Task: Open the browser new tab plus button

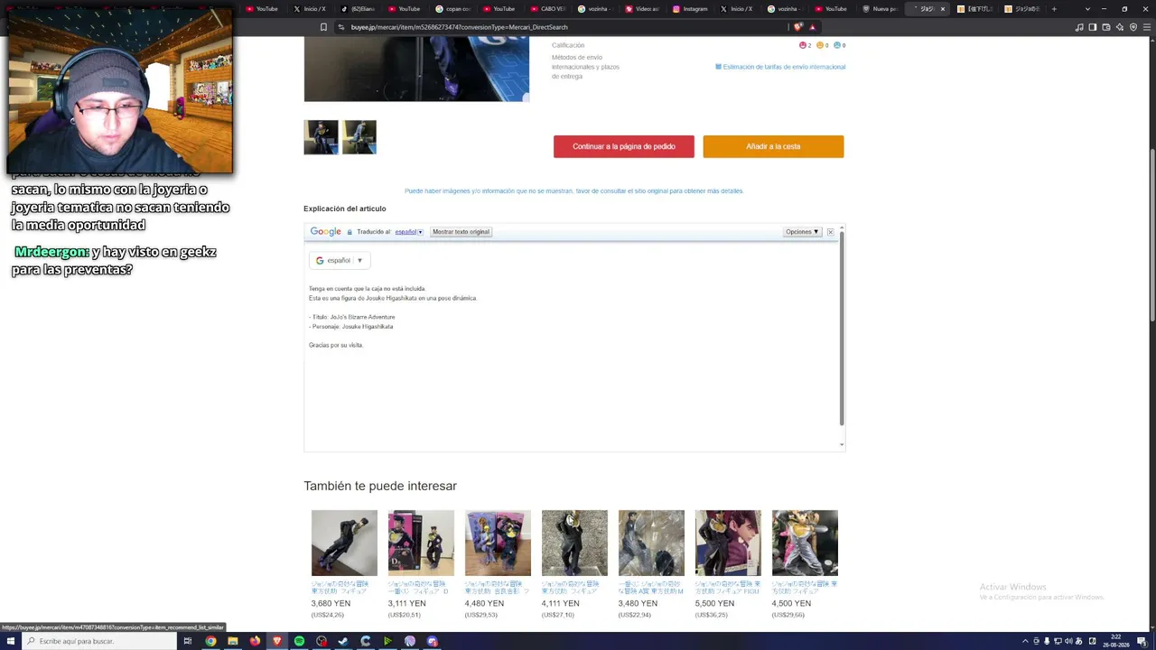Action: tap(1053, 9)
